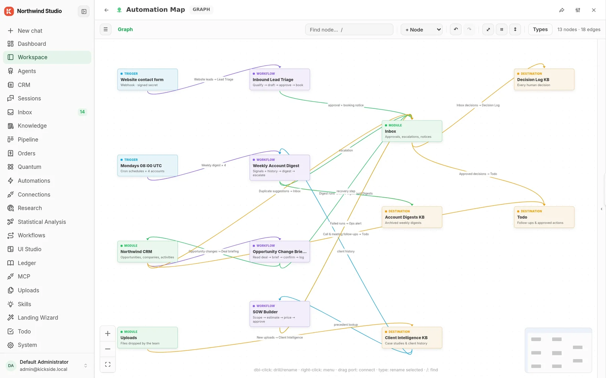Go back with the arrow icon
Screen dimensions: 606x378
[x=106, y=10]
